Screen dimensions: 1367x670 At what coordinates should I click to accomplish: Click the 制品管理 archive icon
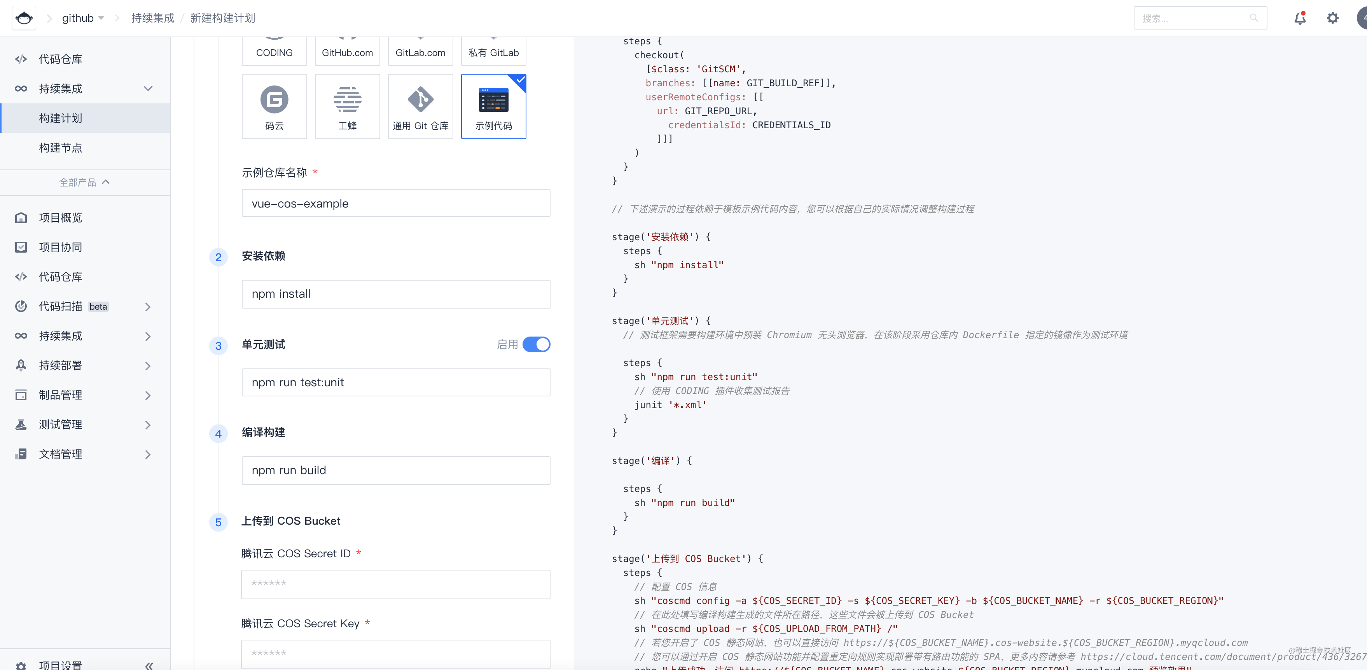pos(21,395)
